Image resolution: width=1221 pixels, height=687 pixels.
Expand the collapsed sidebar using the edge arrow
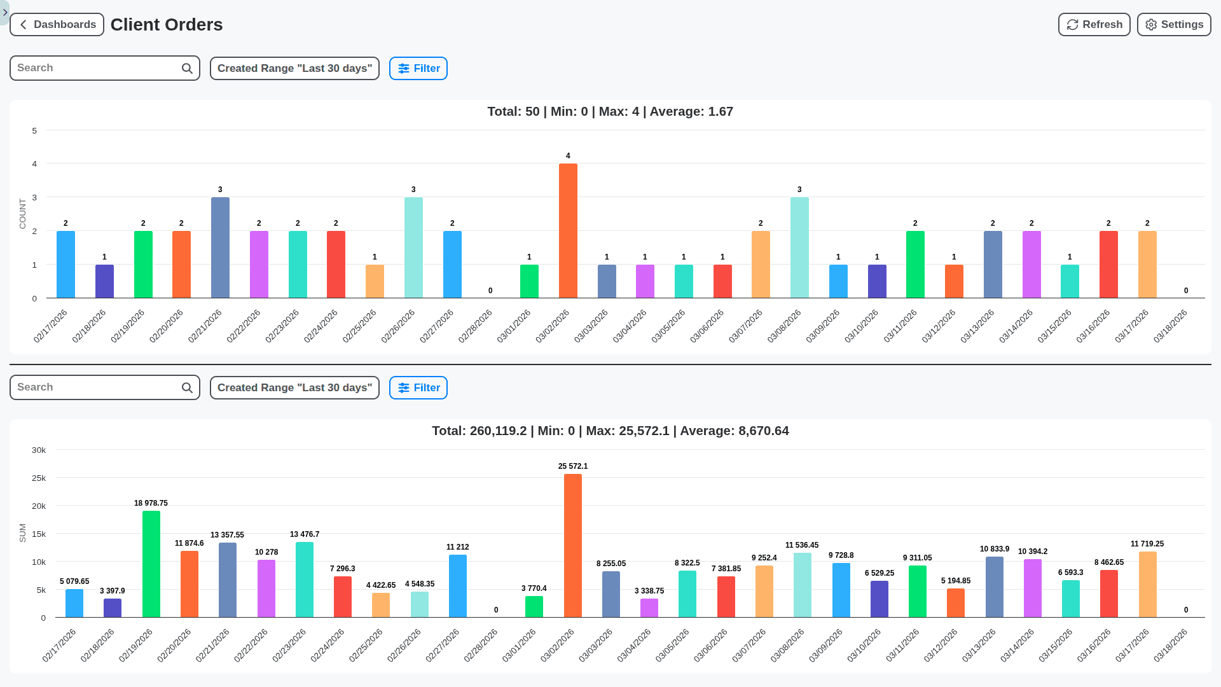click(5, 11)
